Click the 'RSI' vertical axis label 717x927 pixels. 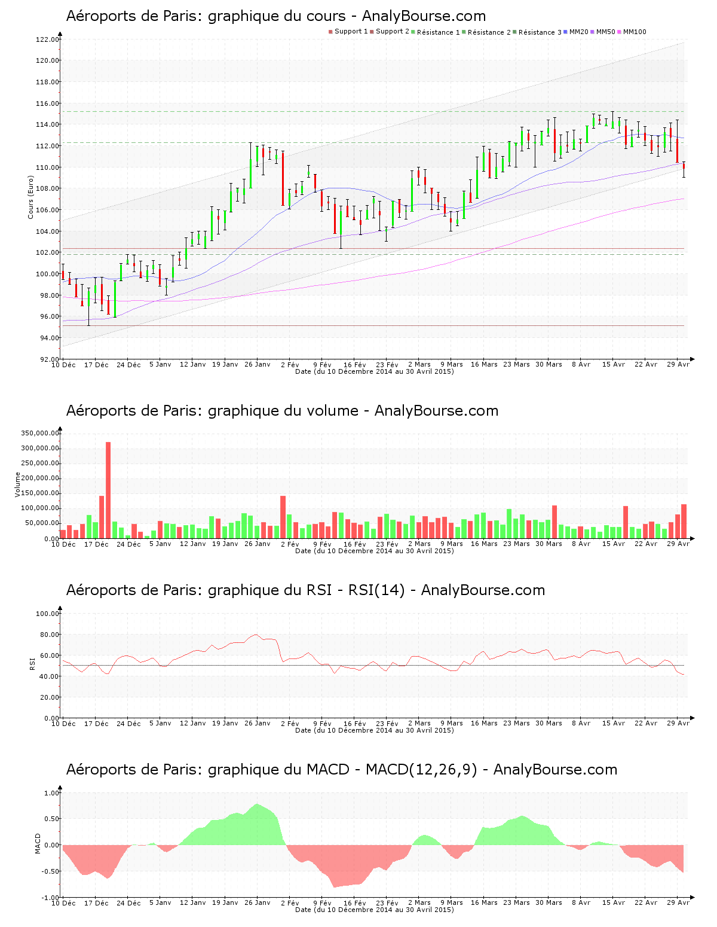coord(32,663)
